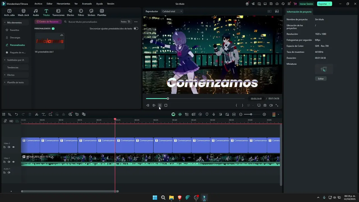Viewport: 359px width, 202px height.
Task: Open audio meter options dropdown arrow
Action: 278,114
